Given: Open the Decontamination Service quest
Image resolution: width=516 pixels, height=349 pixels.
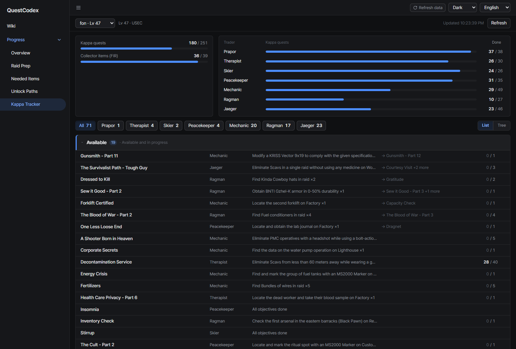Looking at the screenshot, I should [106, 262].
